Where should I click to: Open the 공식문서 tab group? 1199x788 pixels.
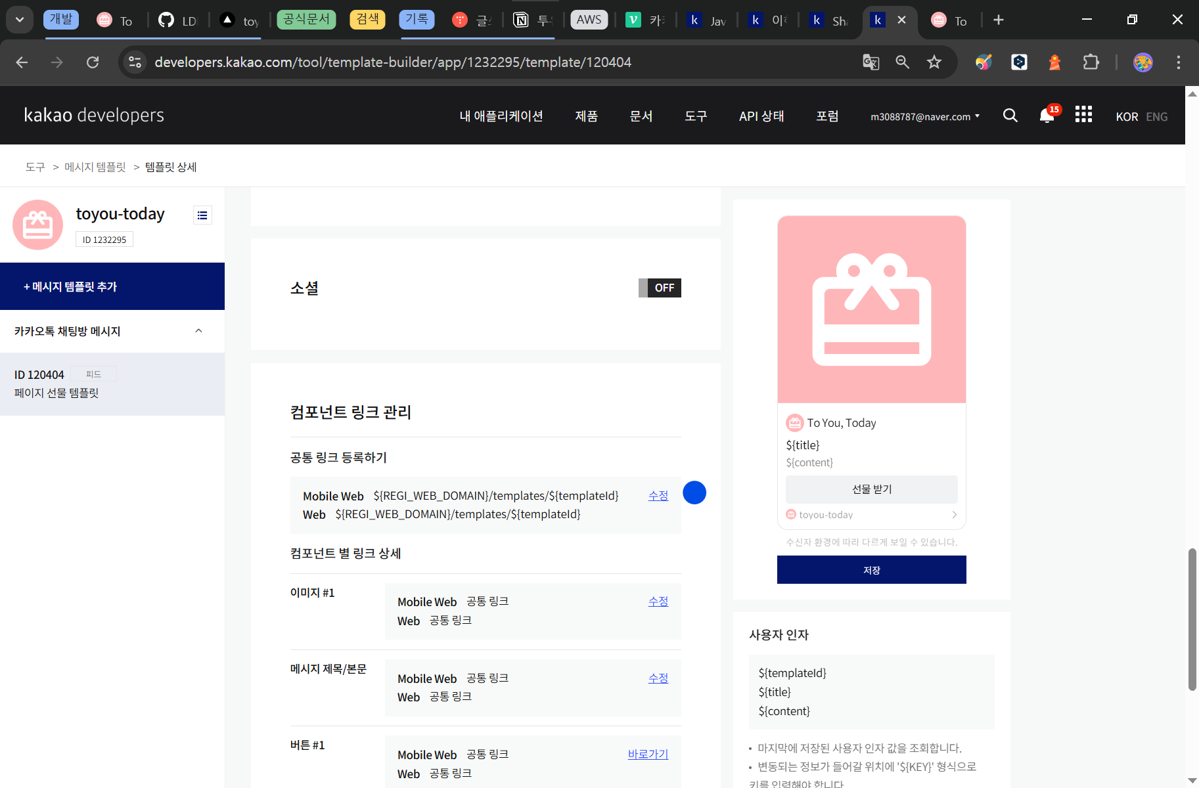(306, 19)
